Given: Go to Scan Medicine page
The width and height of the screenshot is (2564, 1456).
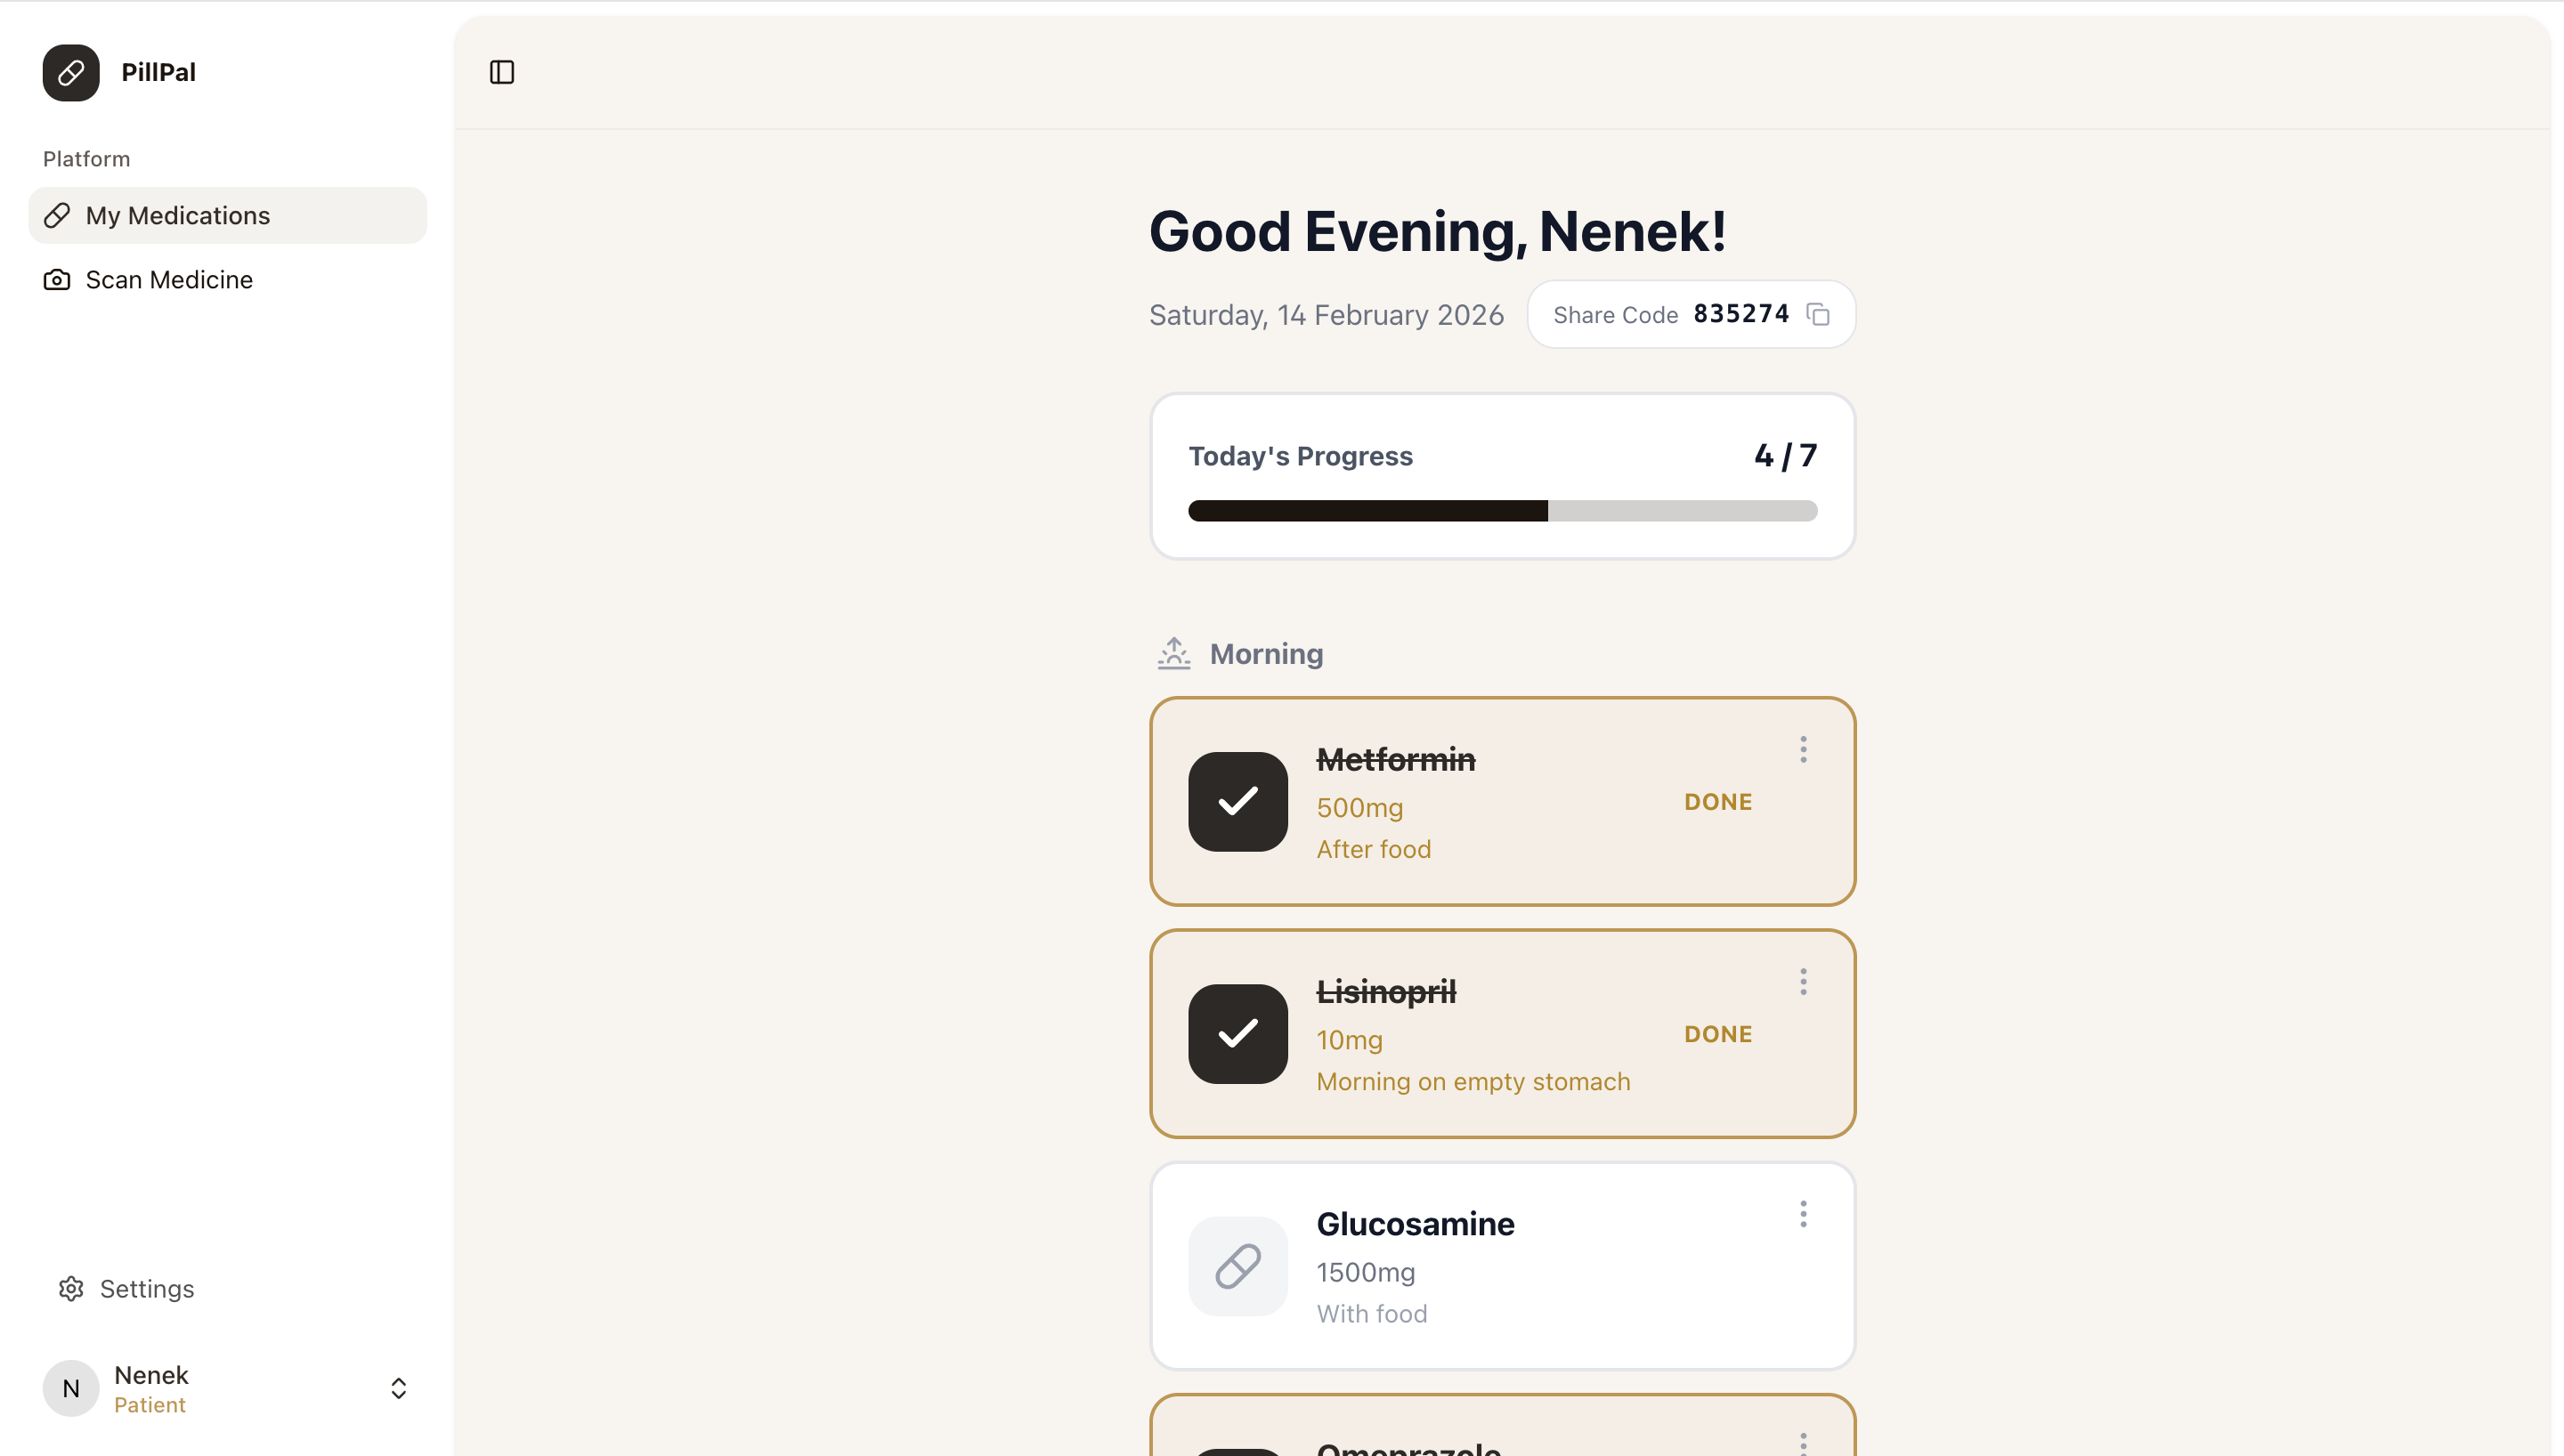Looking at the screenshot, I should pos(169,280).
